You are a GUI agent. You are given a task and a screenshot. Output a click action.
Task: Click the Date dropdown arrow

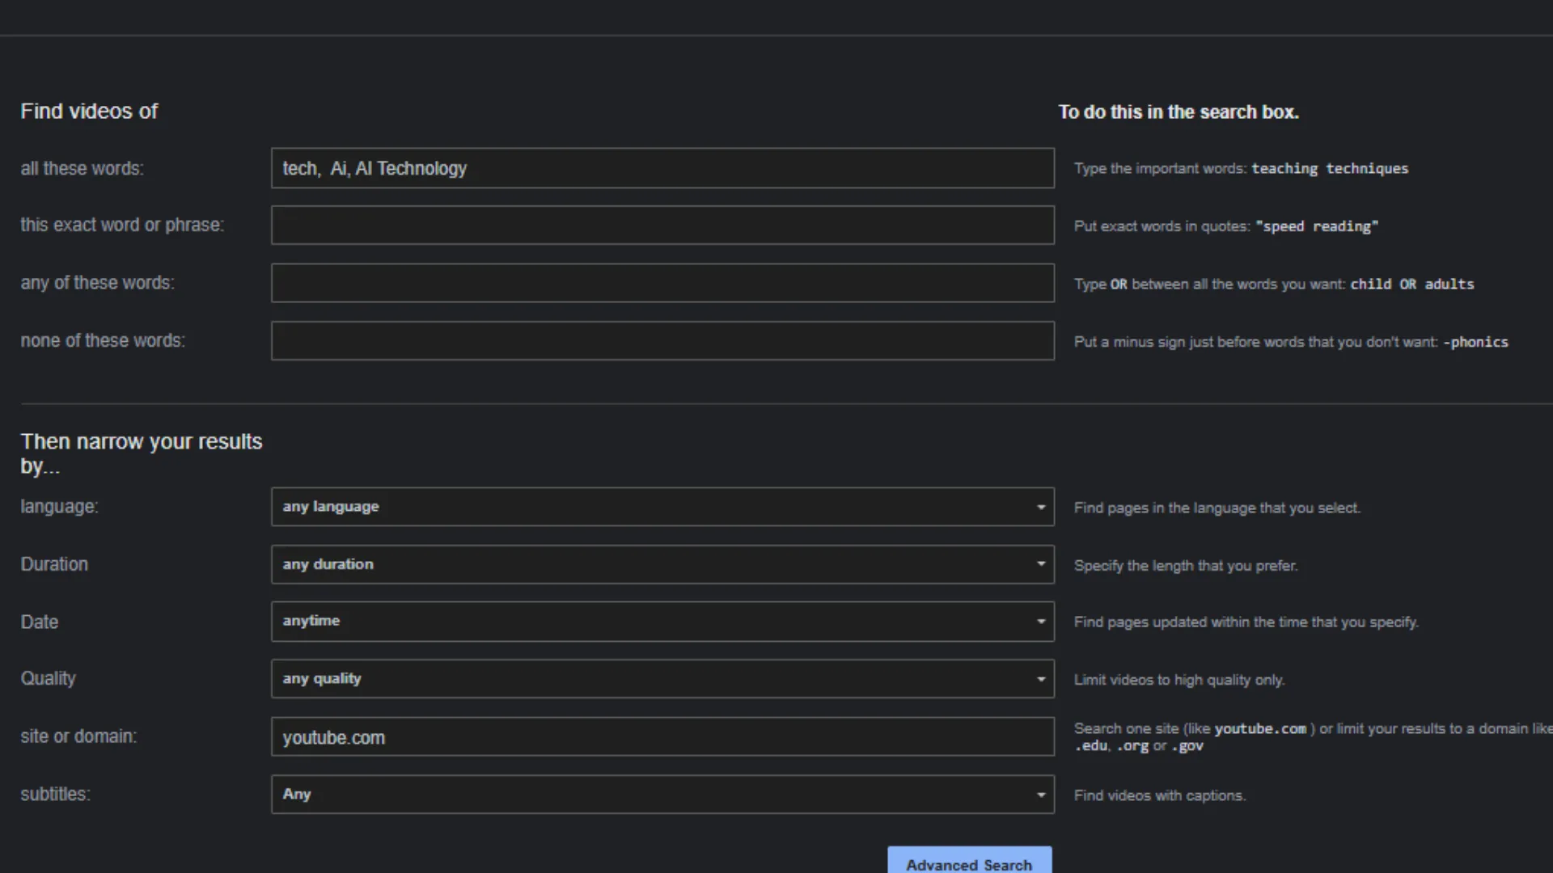(1042, 621)
